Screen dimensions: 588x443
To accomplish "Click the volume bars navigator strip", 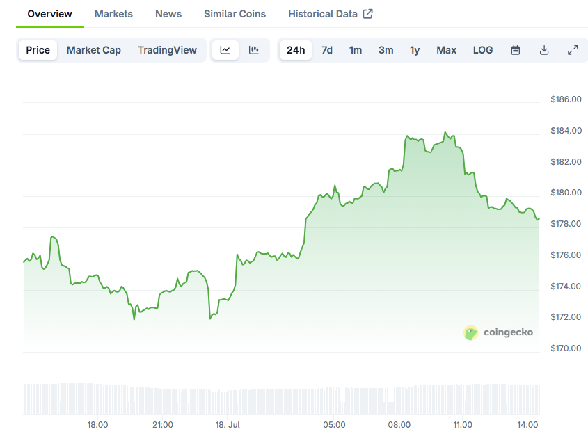I will (x=282, y=398).
